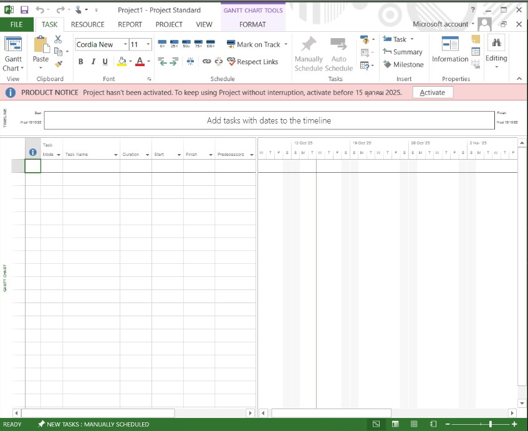Click the Split Task icon

[190, 61]
